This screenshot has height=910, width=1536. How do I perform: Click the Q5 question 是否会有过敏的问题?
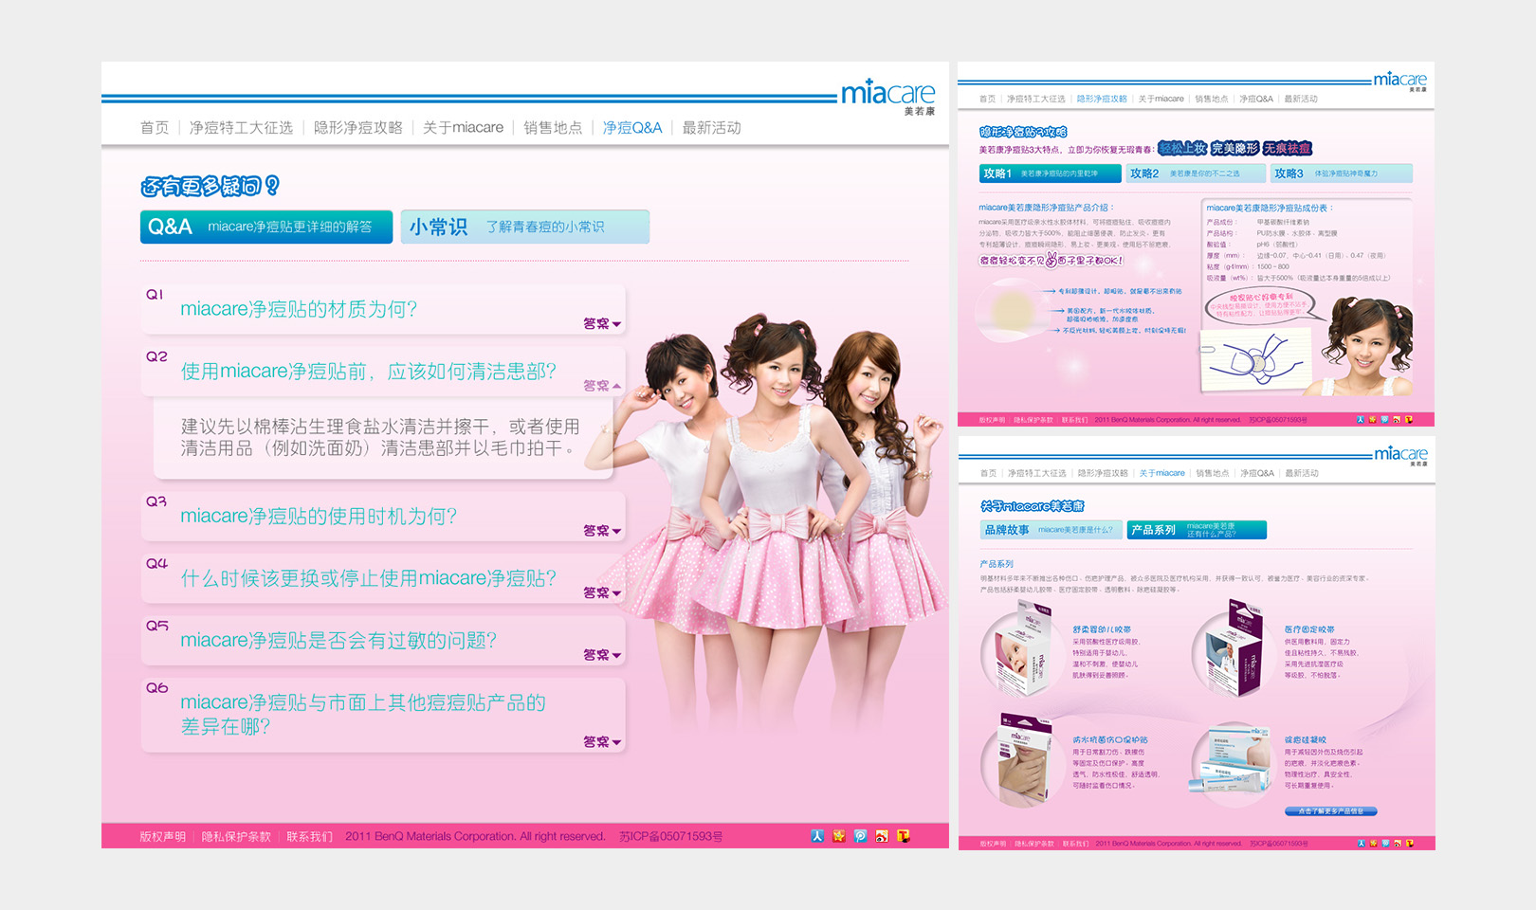[338, 640]
